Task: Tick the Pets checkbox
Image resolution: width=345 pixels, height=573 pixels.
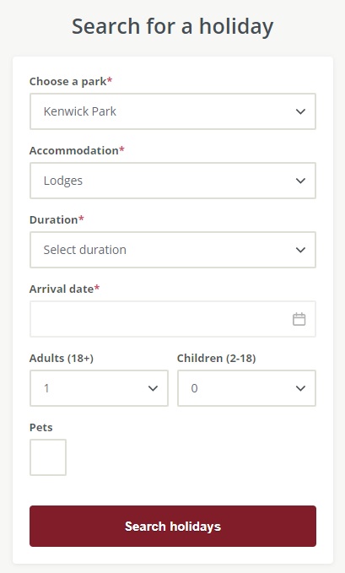Action: [x=48, y=457]
